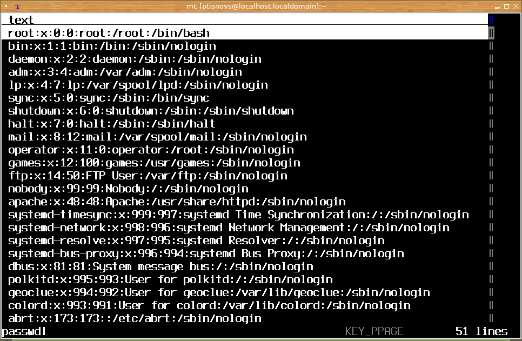Click the terminal app icon in title bar
The width and height of the screenshot is (522, 341).
point(18,6)
